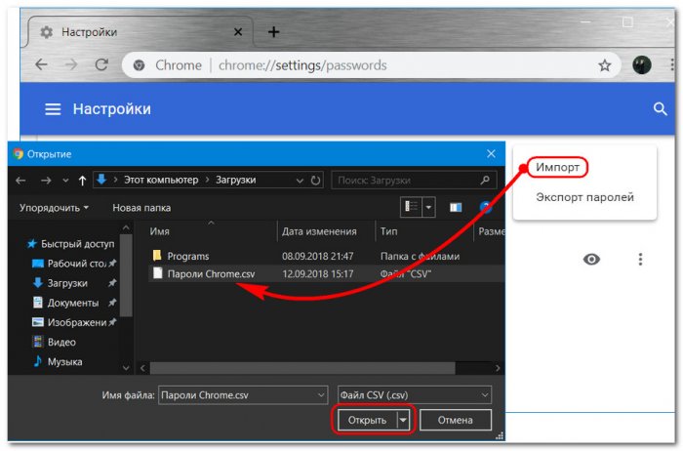Go forward in the file dialog

point(46,181)
